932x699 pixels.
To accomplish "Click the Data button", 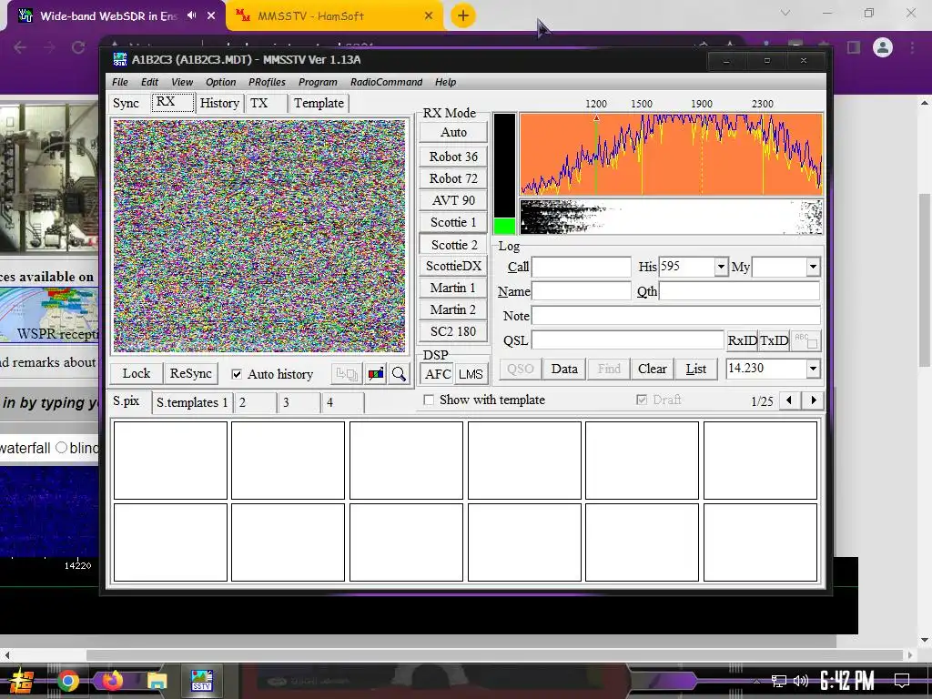I will 564,369.
